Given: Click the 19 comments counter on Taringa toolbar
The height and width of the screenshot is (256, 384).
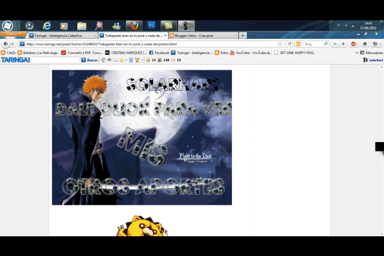Looking at the screenshot, I should (x=176, y=60).
